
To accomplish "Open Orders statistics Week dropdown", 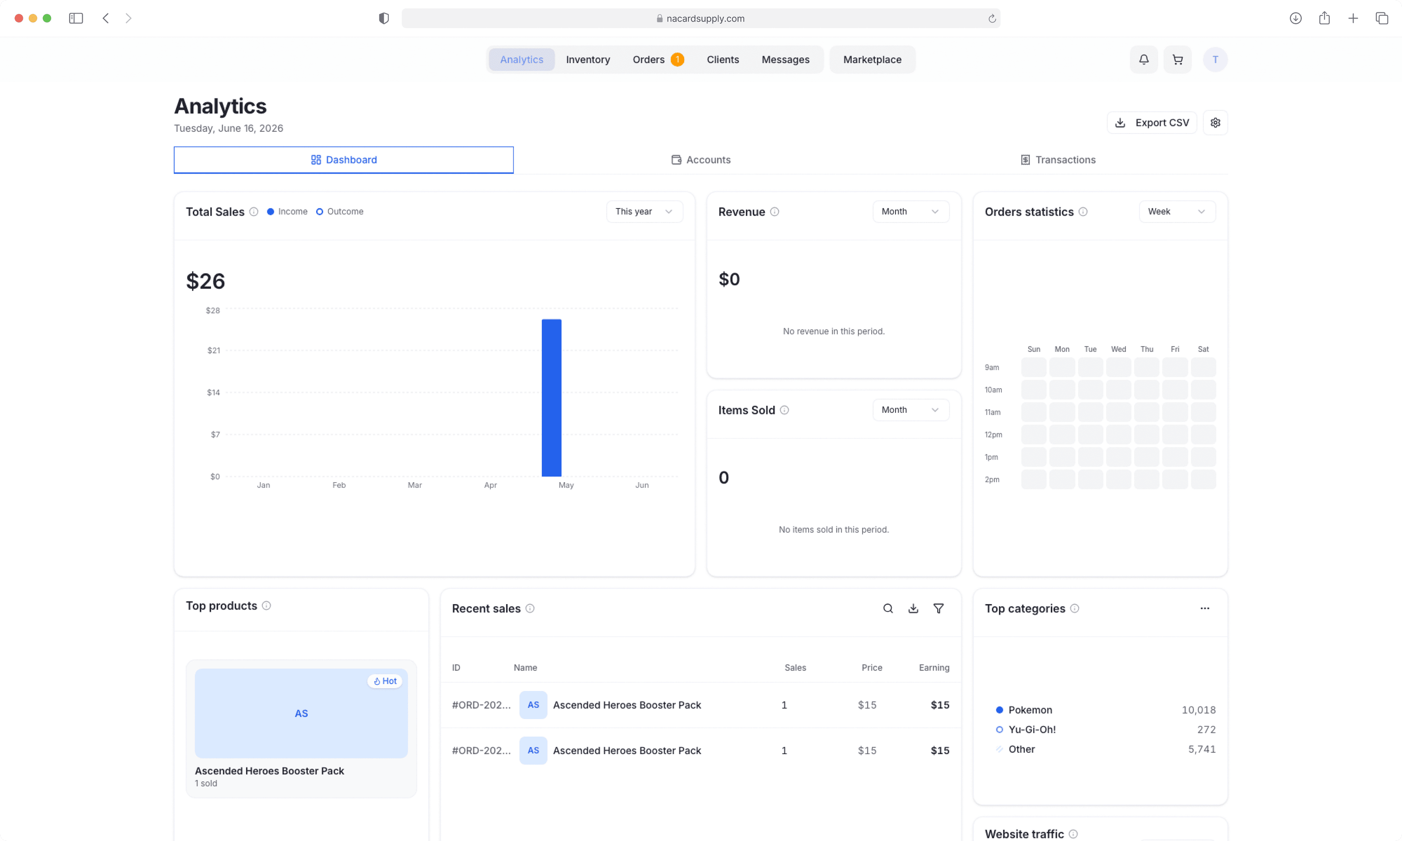I will [x=1177, y=211].
